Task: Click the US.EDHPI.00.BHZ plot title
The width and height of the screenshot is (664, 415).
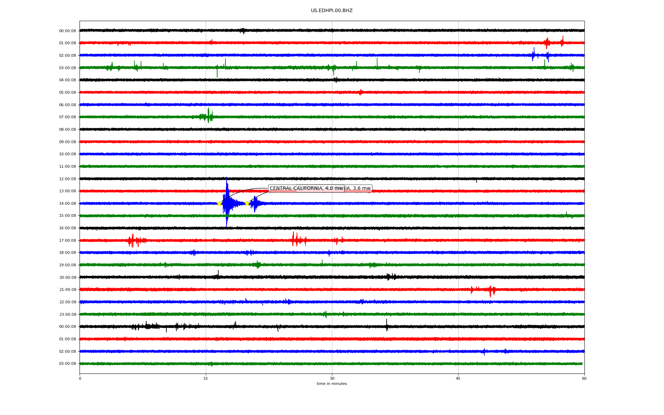Action: click(x=332, y=11)
